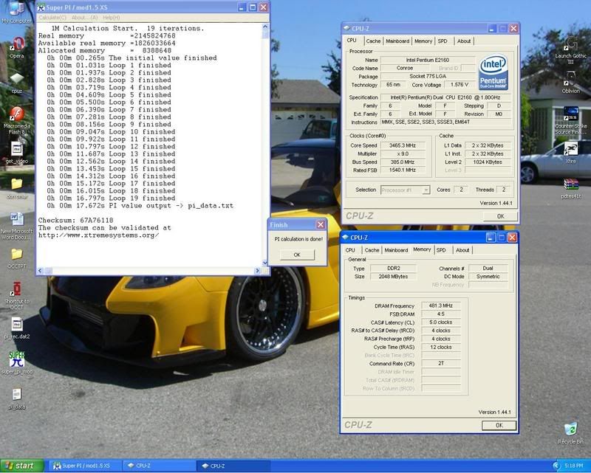Open the Shortcut to OCCT icon

(x=16, y=288)
